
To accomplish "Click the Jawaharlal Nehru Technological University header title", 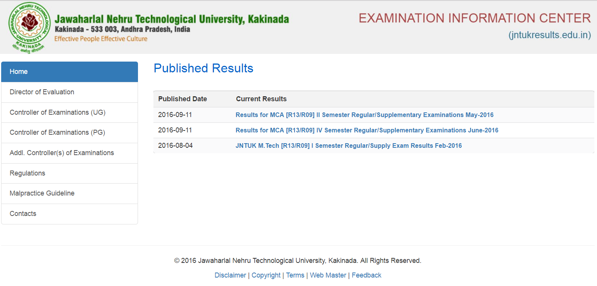I will (x=172, y=19).
